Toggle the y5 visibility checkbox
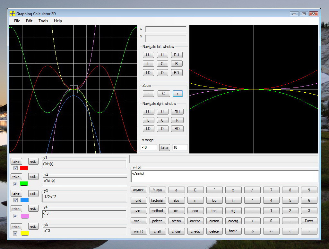Screen dimensions: 329x249 15,233
